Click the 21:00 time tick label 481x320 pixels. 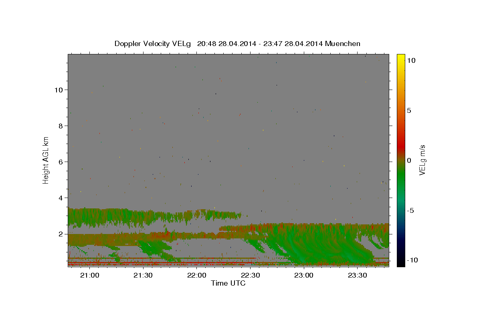pyautogui.click(x=89, y=276)
